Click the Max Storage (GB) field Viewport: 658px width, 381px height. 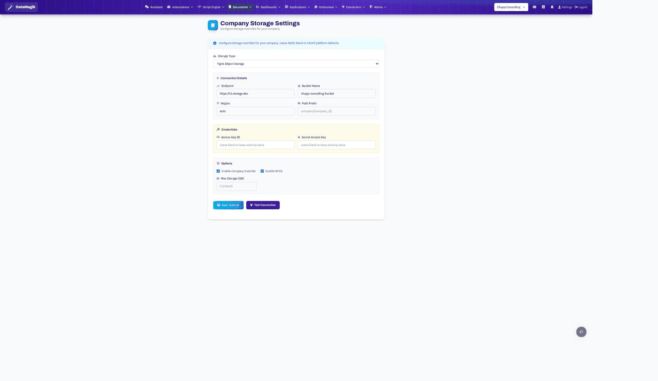[236, 186]
